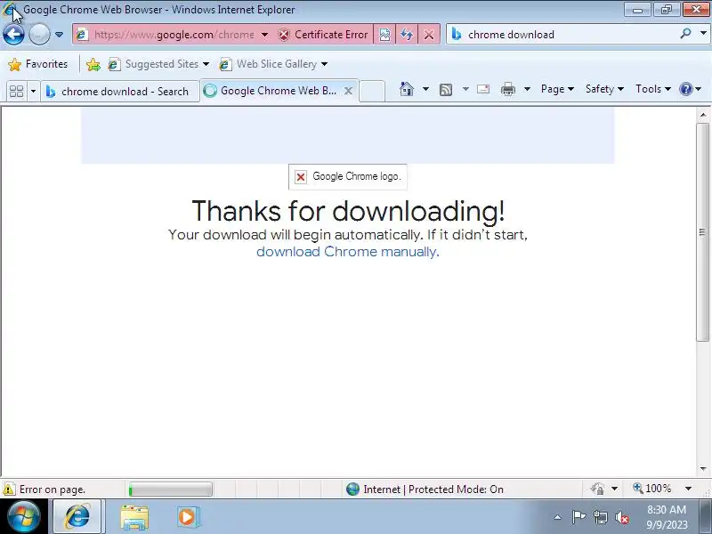Open the search provider dropdown arrow
The image size is (712, 534).
click(x=703, y=34)
